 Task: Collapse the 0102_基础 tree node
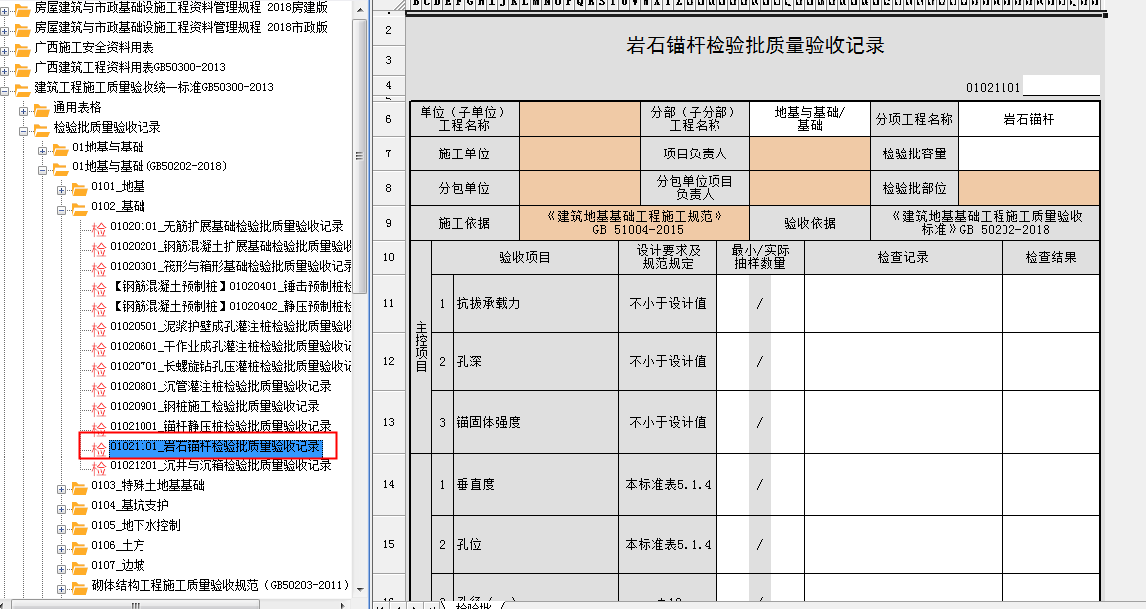coord(62,207)
